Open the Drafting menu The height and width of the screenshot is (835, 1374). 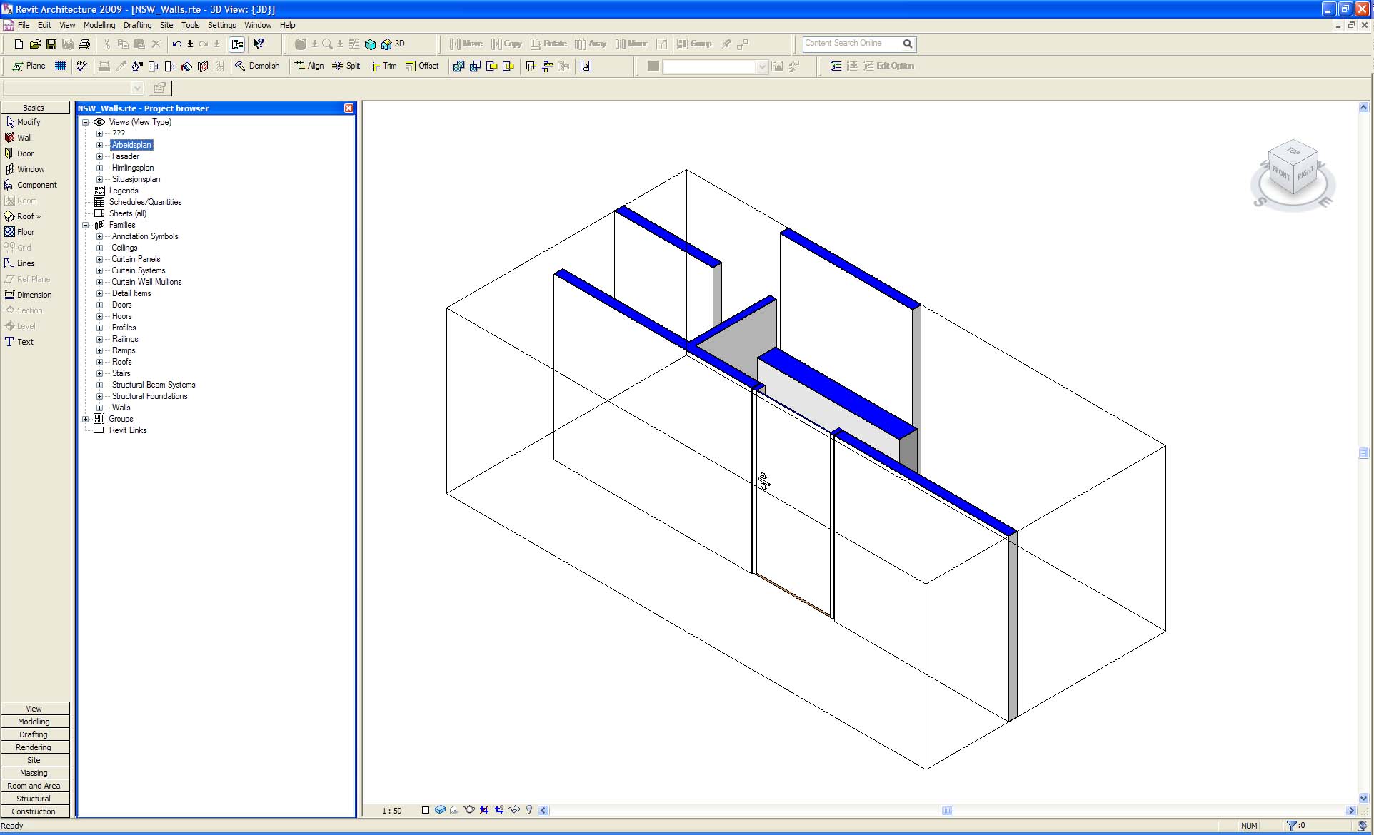click(x=137, y=25)
